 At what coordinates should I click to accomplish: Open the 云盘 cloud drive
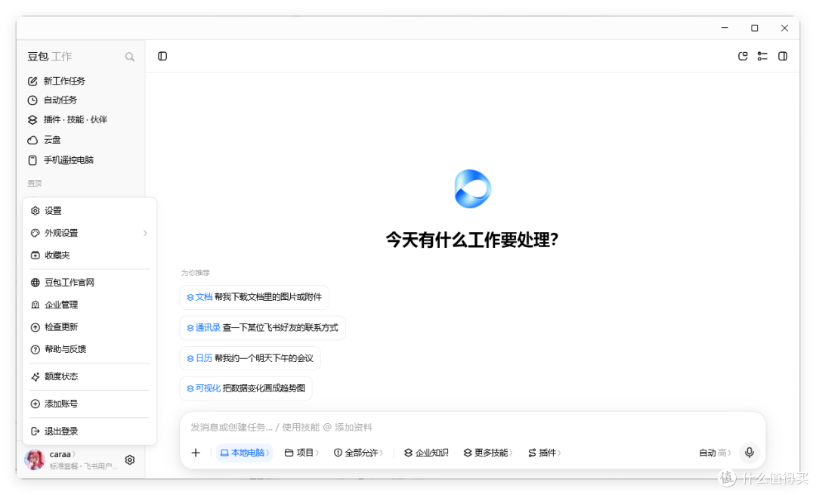point(45,140)
